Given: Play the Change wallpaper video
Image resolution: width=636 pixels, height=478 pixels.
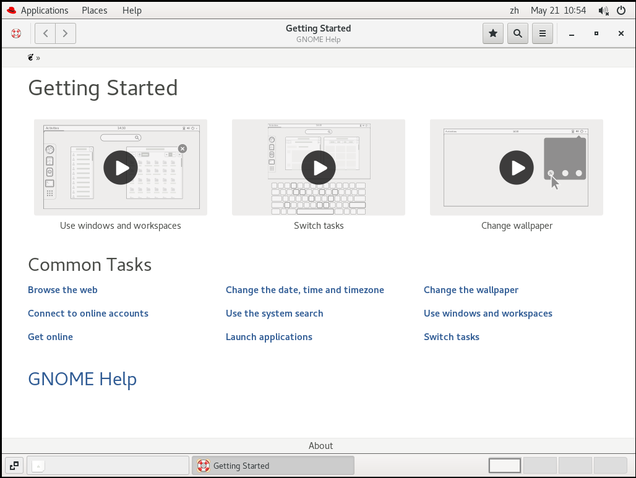Looking at the screenshot, I should coord(517,168).
